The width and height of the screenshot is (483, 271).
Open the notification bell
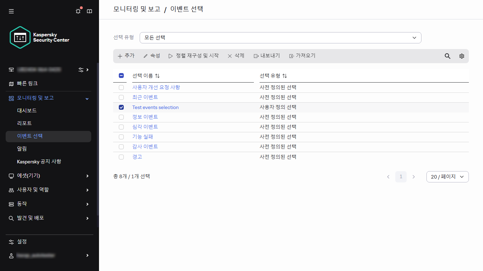[78, 11]
